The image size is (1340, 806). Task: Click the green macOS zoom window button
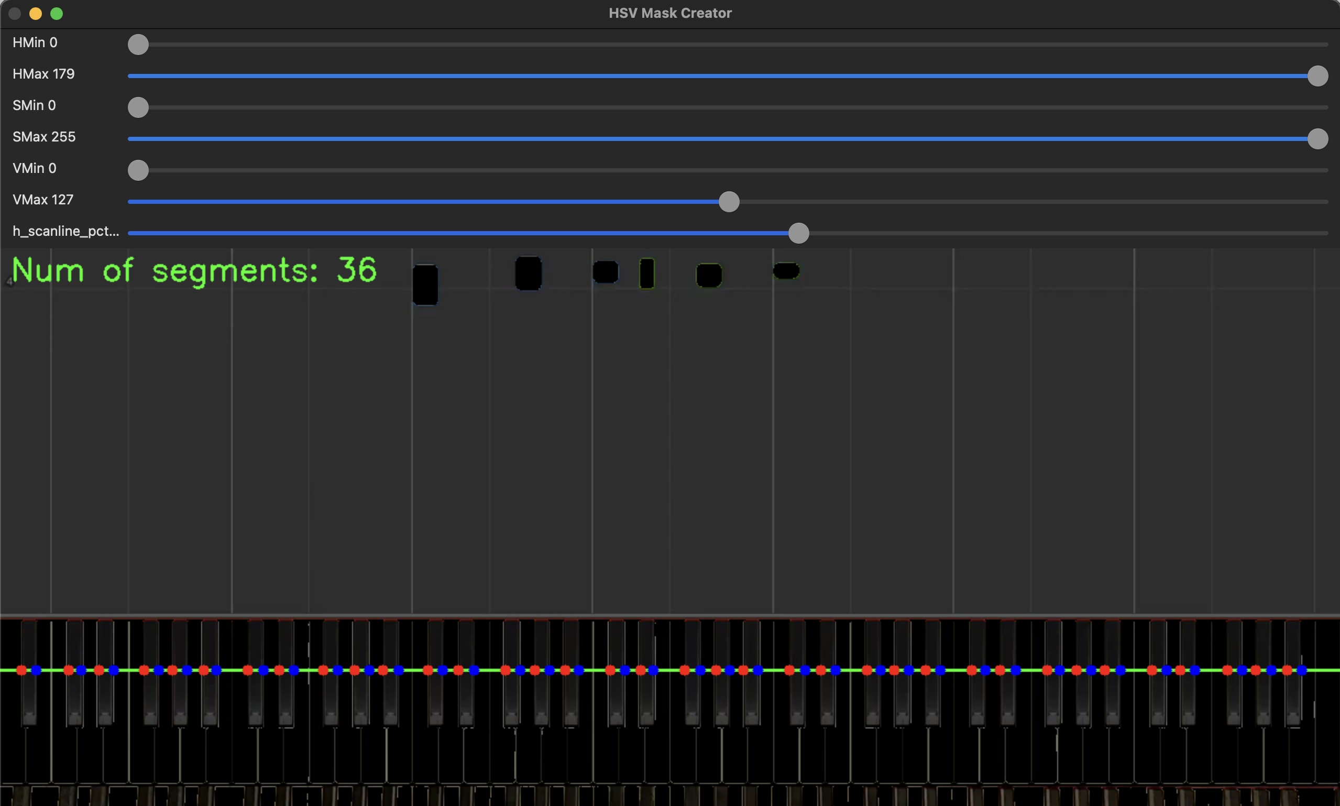[57, 14]
